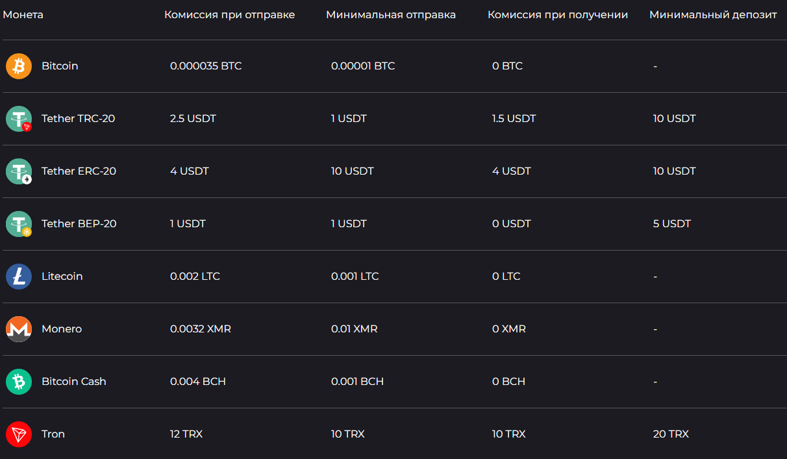Click the Tether BEP-20 coin icon
This screenshot has height=459, width=787.
pos(19,224)
